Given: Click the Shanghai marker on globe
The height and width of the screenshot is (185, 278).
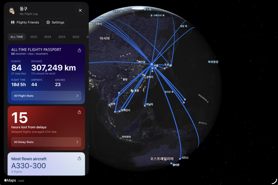Looking at the screenshot, I should [145, 75].
